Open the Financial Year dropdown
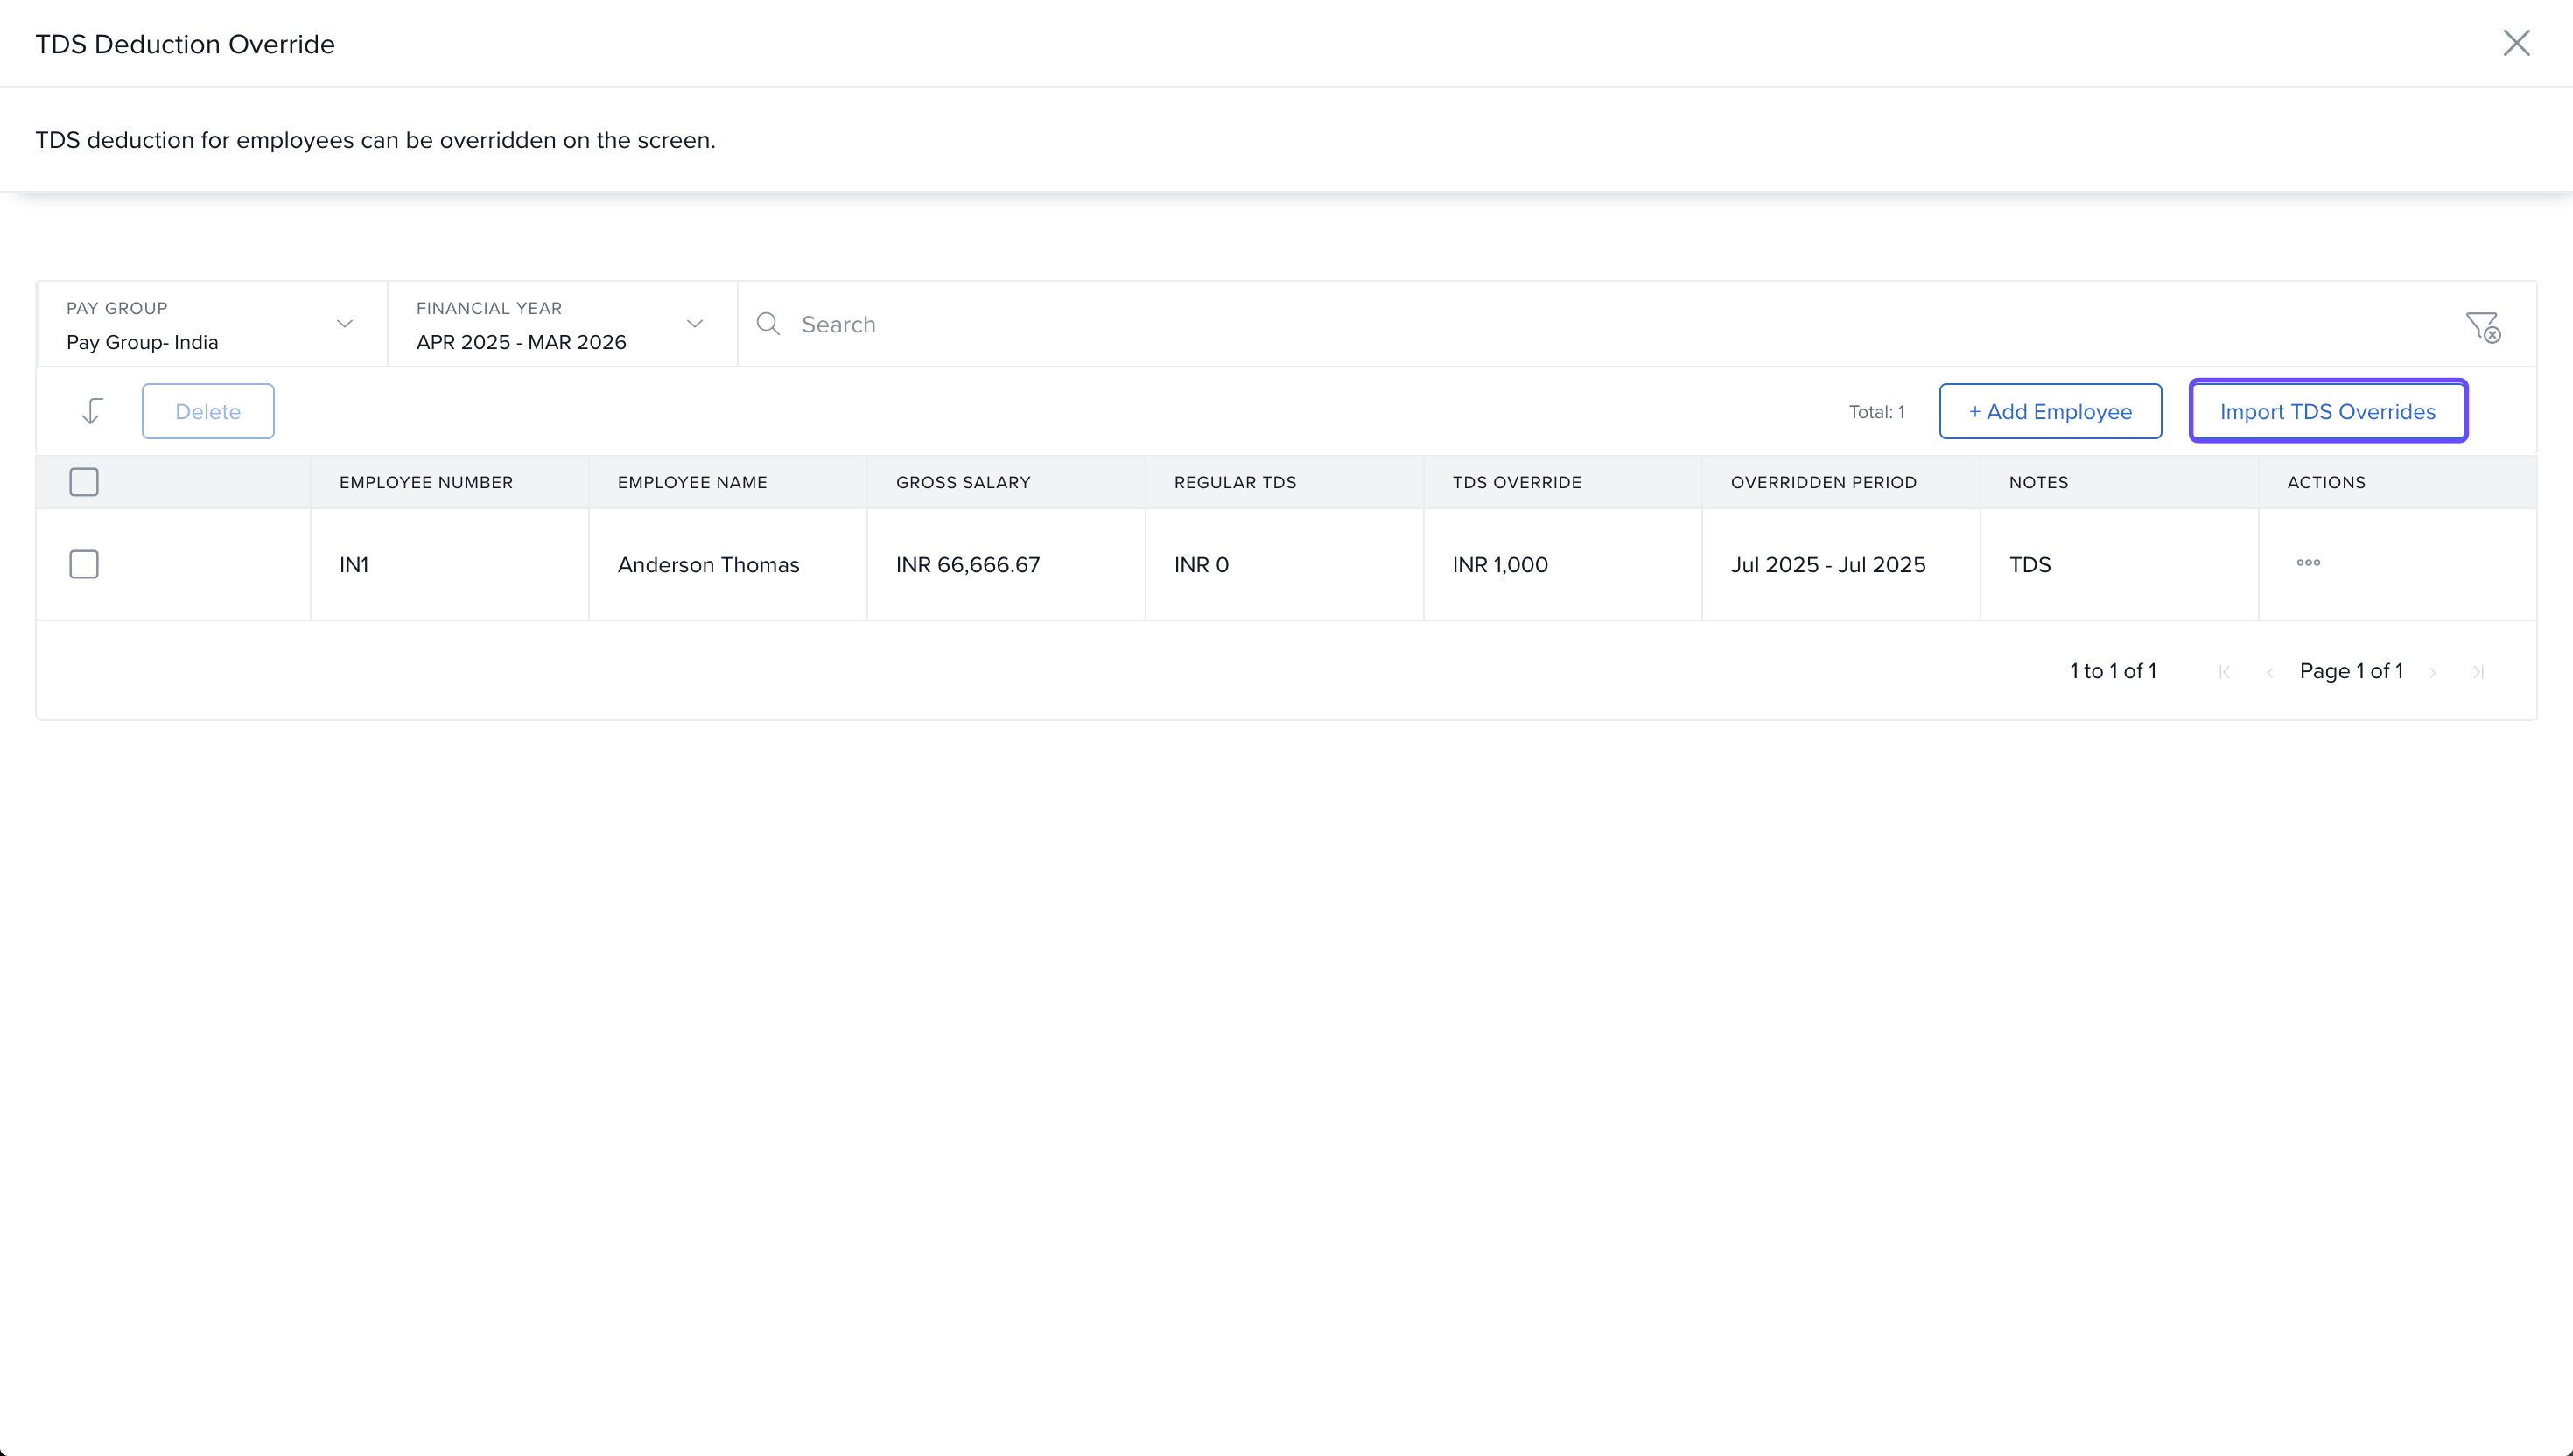Viewport: 2573px width, 1456px height. (x=561, y=324)
